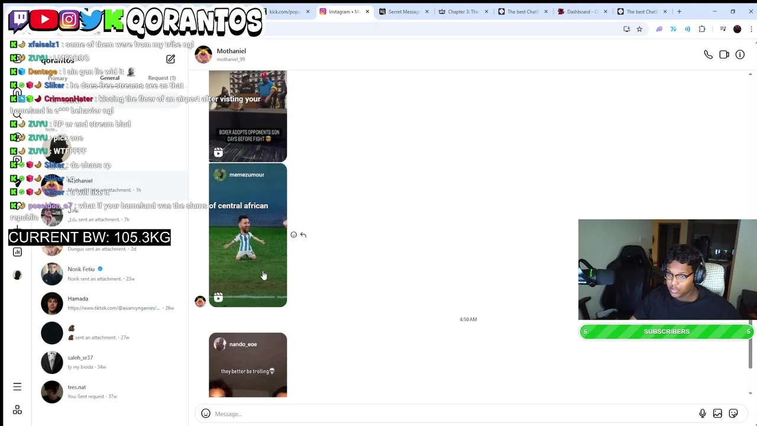The height and width of the screenshot is (426, 757).
Task: Open Instagram hamburger More menu
Action: point(17,386)
